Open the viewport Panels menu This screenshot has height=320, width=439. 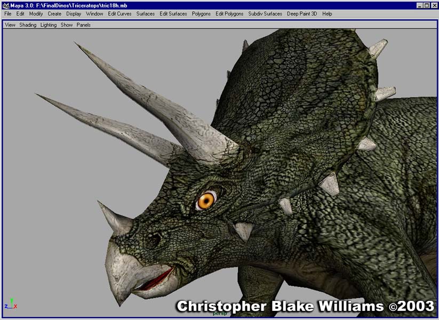(83, 25)
